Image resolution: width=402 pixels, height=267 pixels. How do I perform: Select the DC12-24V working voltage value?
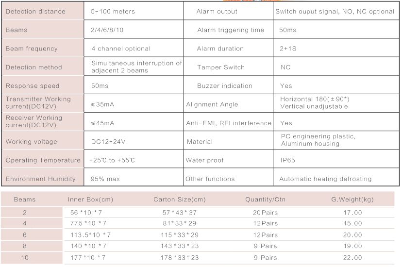pos(108,142)
